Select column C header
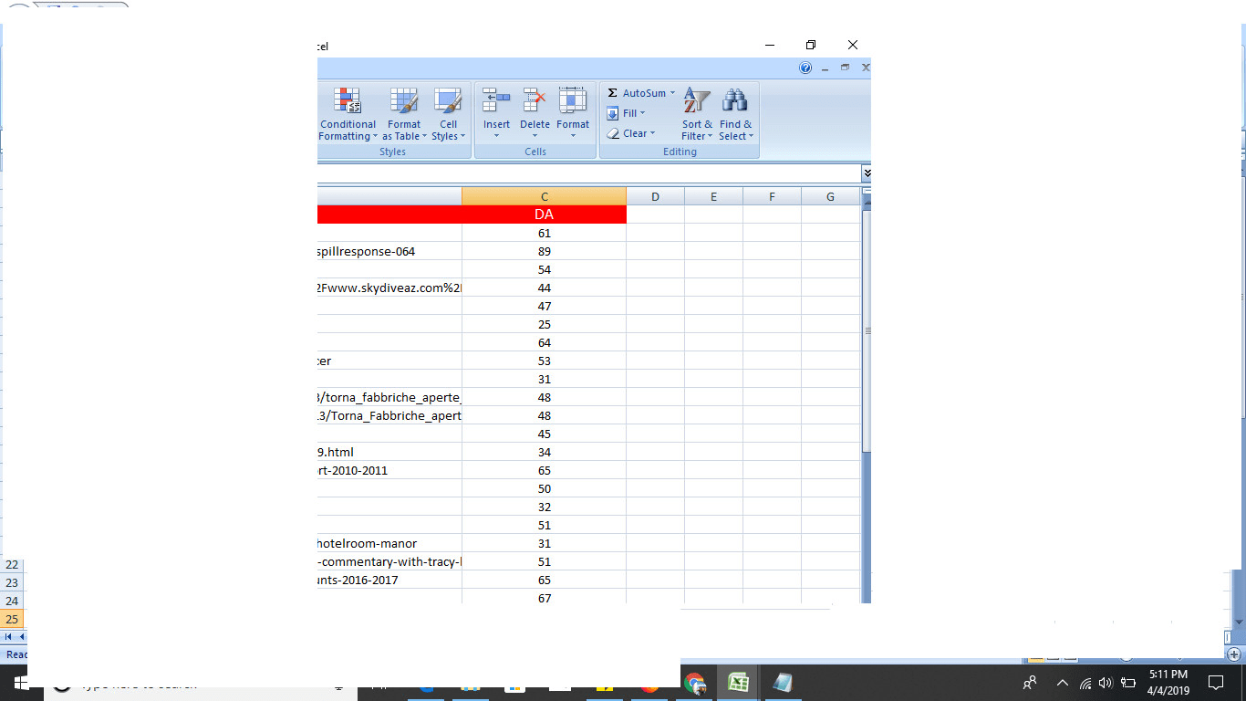Viewport: 1246px width, 701px height. (x=545, y=196)
